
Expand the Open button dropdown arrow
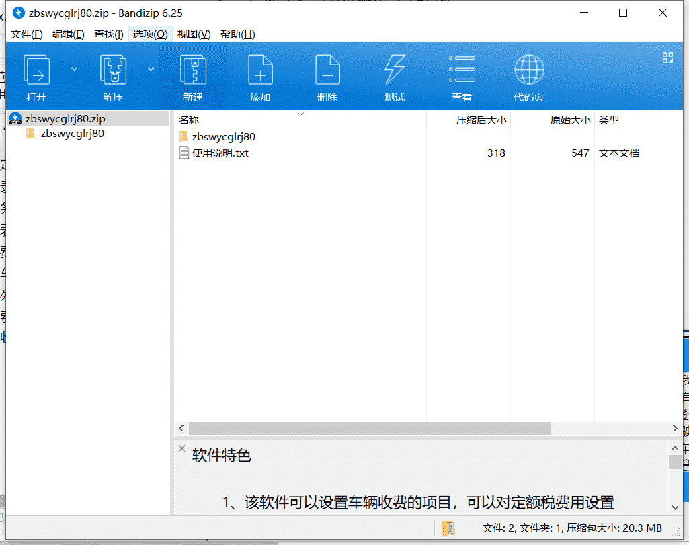(74, 69)
